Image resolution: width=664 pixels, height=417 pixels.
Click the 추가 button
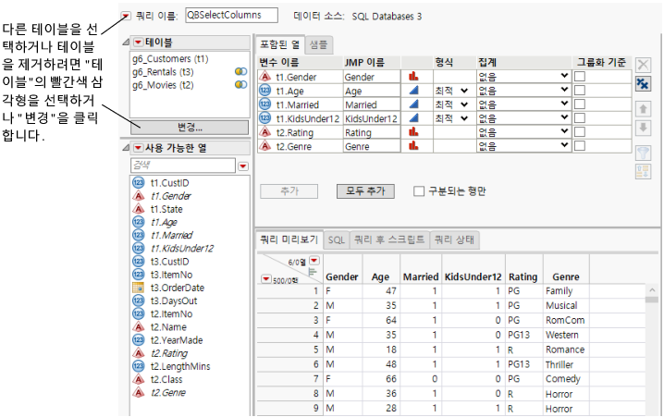pos(289,191)
